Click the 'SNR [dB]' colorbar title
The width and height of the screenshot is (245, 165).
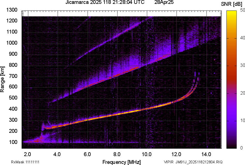tap(232, 4)
